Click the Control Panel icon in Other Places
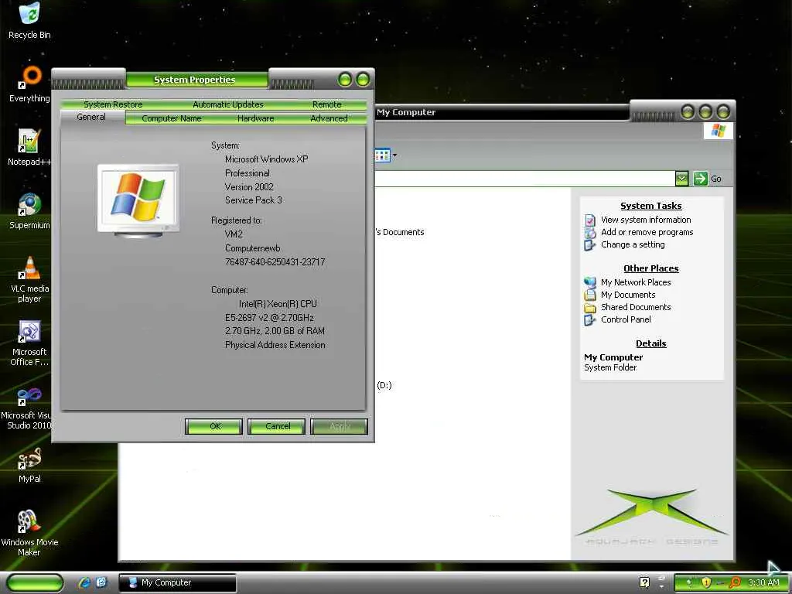This screenshot has width=792, height=594. point(590,319)
